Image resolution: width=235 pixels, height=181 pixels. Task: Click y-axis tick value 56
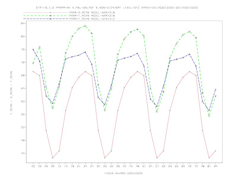pyautogui.click(x=23, y=114)
